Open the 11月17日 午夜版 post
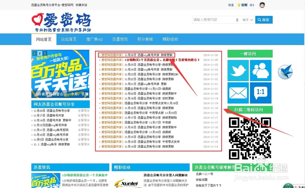Viewport: 305px width, 188px height. coord(148,122)
